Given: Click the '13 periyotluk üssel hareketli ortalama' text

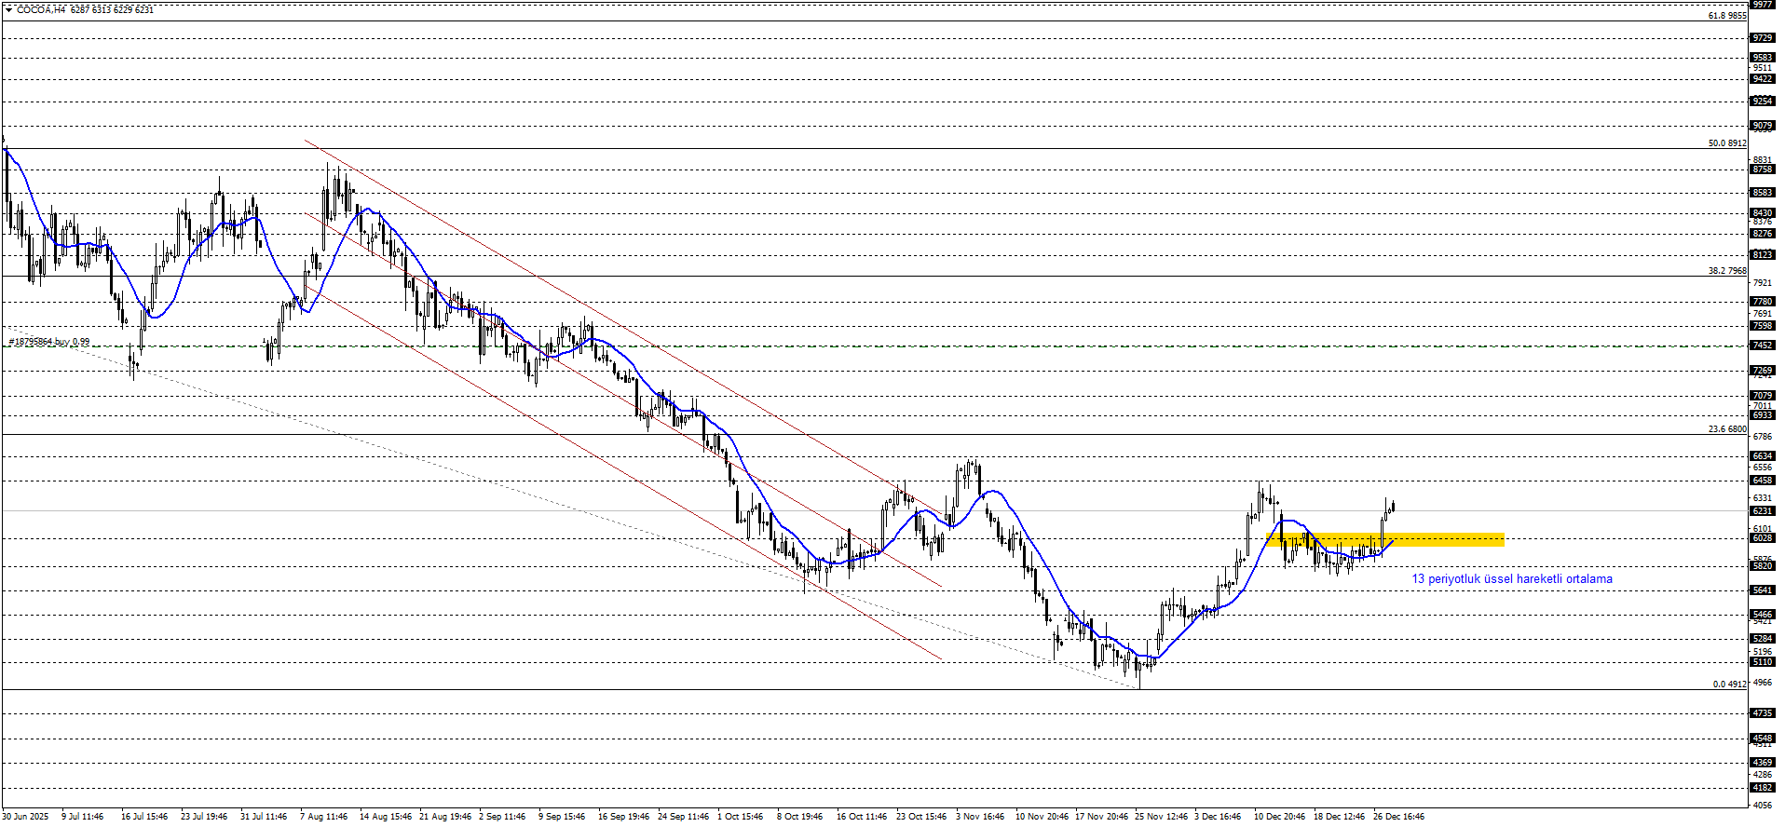Looking at the screenshot, I should tap(1511, 579).
